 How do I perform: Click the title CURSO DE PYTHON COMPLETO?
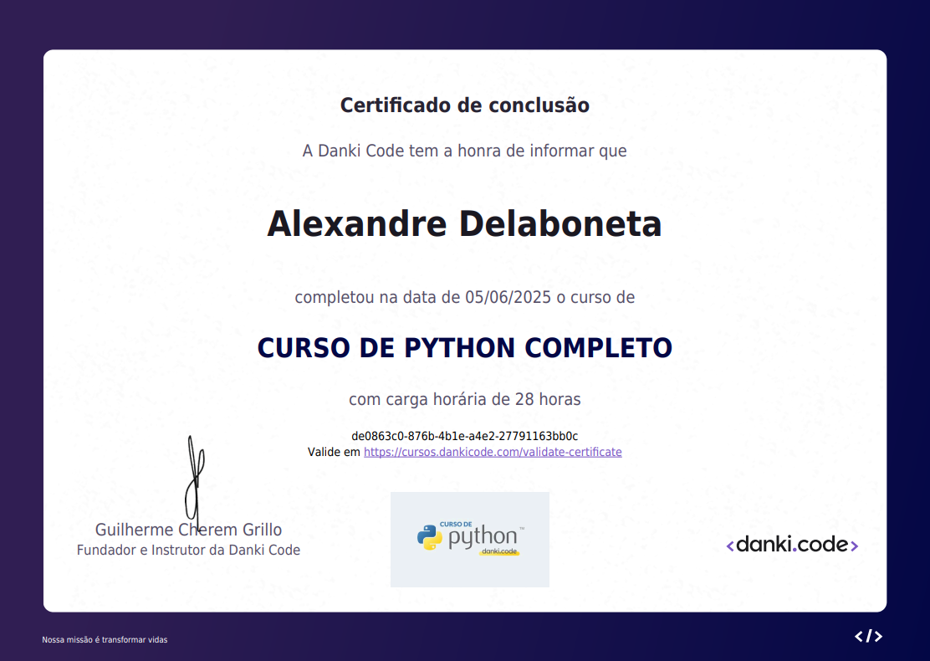(x=464, y=348)
